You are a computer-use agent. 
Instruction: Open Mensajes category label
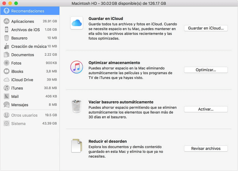20,105
